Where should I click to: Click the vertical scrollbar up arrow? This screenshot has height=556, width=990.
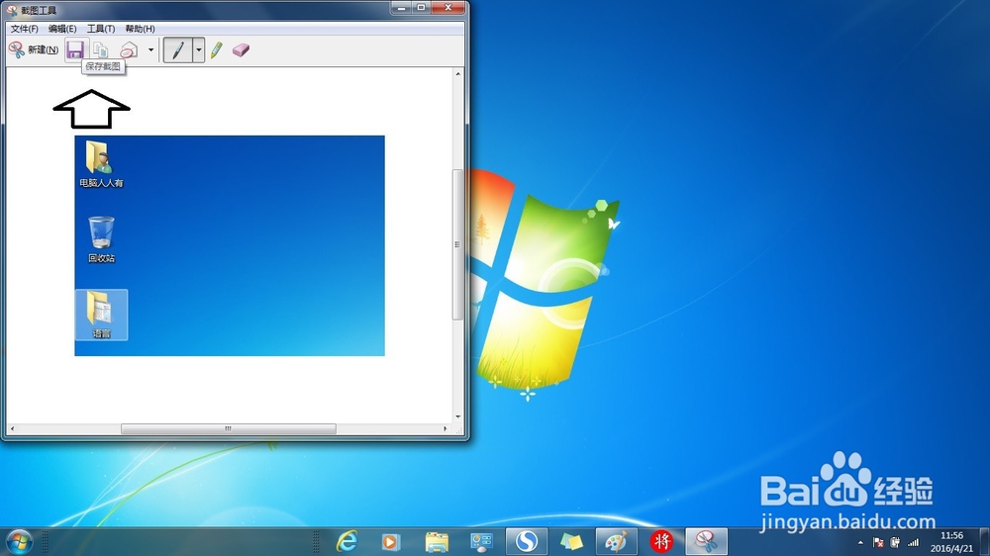pyautogui.click(x=457, y=74)
